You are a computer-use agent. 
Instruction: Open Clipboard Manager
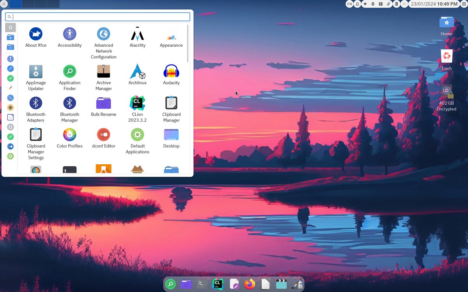(x=171, y=109)
